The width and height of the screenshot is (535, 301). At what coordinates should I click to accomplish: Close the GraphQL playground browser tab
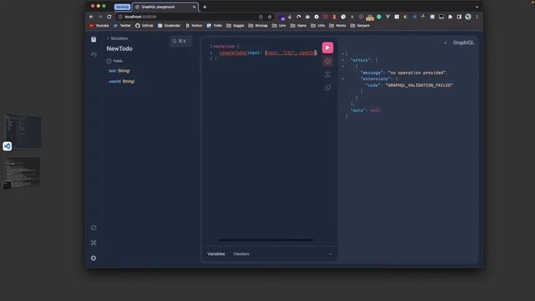pyautogui.click(x=194, y=7)
